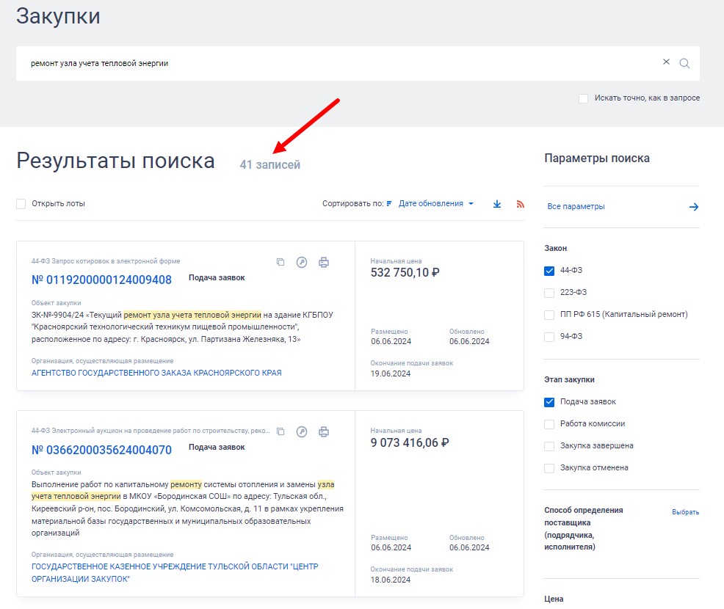Click the Цена section title
This screenshot has width=724, height=609.
click(x=554, y=599)
